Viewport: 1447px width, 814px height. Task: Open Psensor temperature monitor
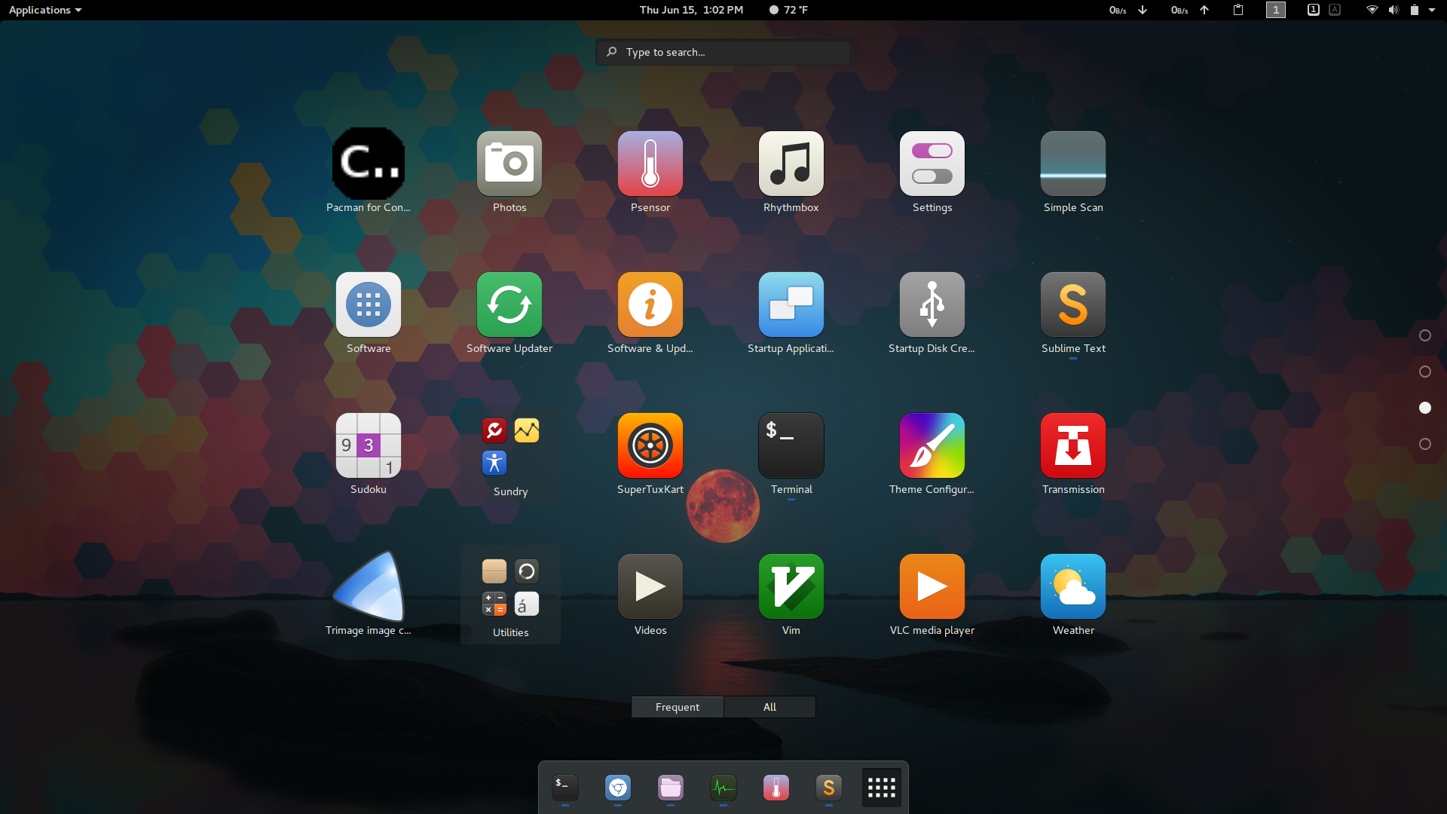point(650,164)
